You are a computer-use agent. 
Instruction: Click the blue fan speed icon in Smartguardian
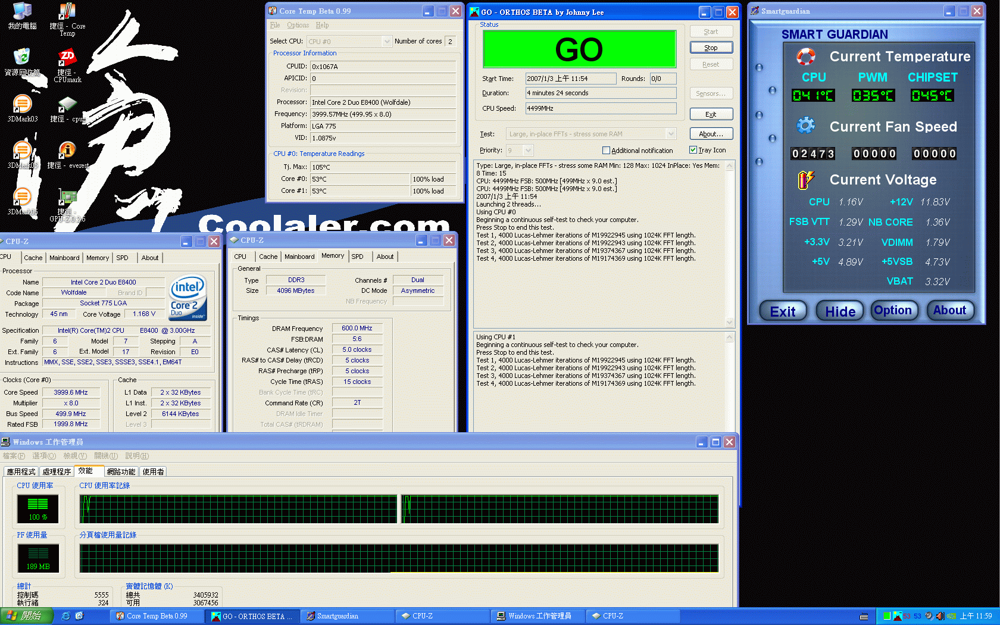click(806, 126)
